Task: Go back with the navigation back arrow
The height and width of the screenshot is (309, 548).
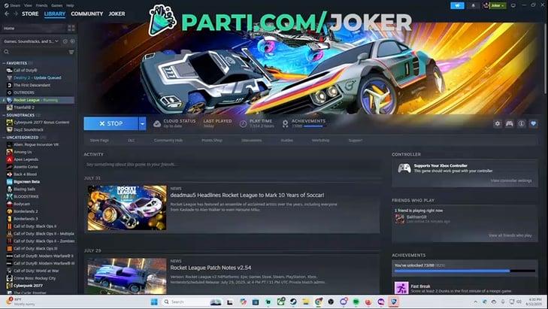Action: [x=7, y=14]
